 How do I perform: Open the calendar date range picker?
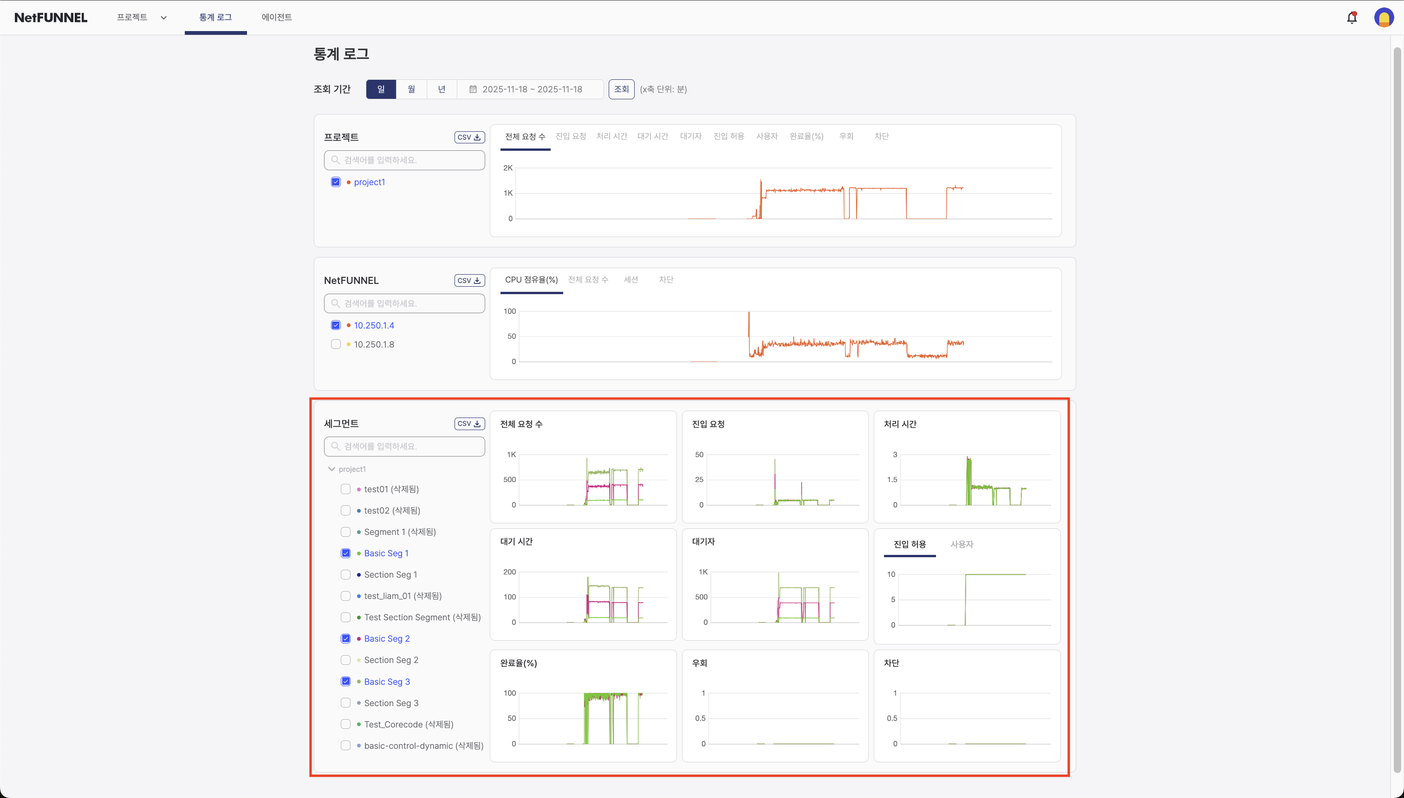coord(474,89)
